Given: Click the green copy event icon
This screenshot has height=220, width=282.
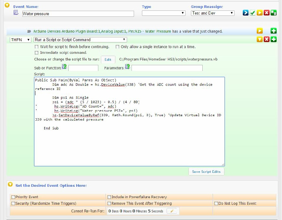Looking at the screenshot, I should (x=273, y=13).
